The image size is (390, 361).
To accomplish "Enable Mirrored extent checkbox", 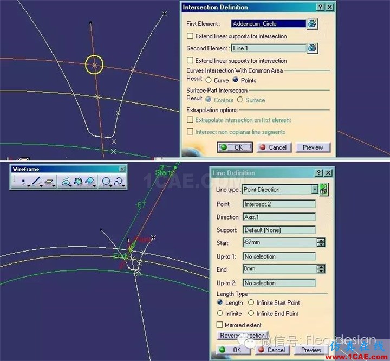I will click(x=219, y=325).
